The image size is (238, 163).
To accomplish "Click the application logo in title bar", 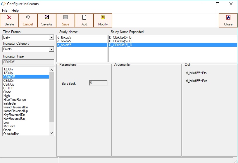I will 3,4.
